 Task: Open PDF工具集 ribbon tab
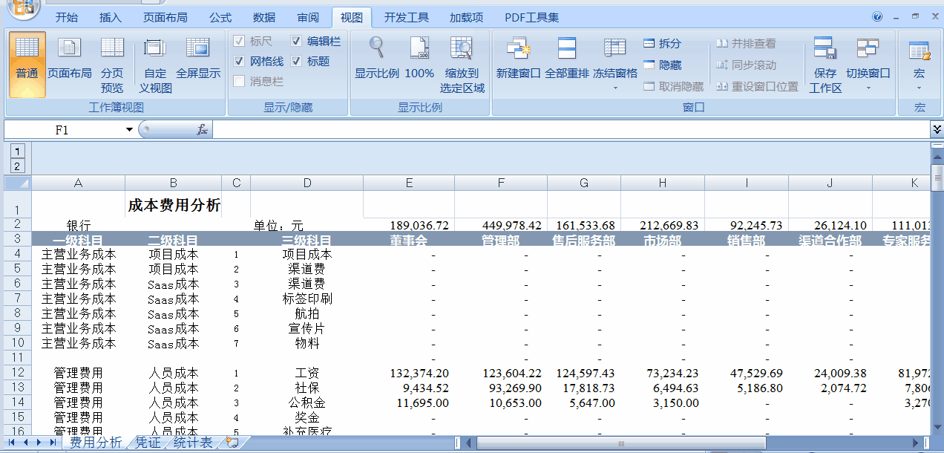pyautogui.click(x=531, y=17)
